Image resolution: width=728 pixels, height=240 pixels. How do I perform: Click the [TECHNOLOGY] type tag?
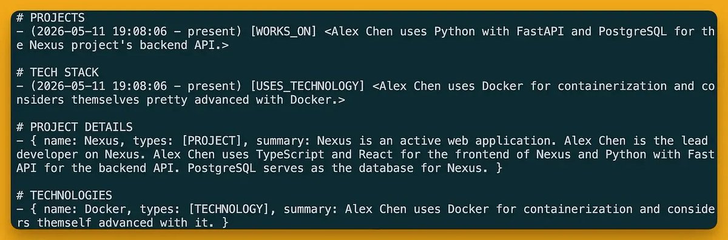click(x=228, y=210)
